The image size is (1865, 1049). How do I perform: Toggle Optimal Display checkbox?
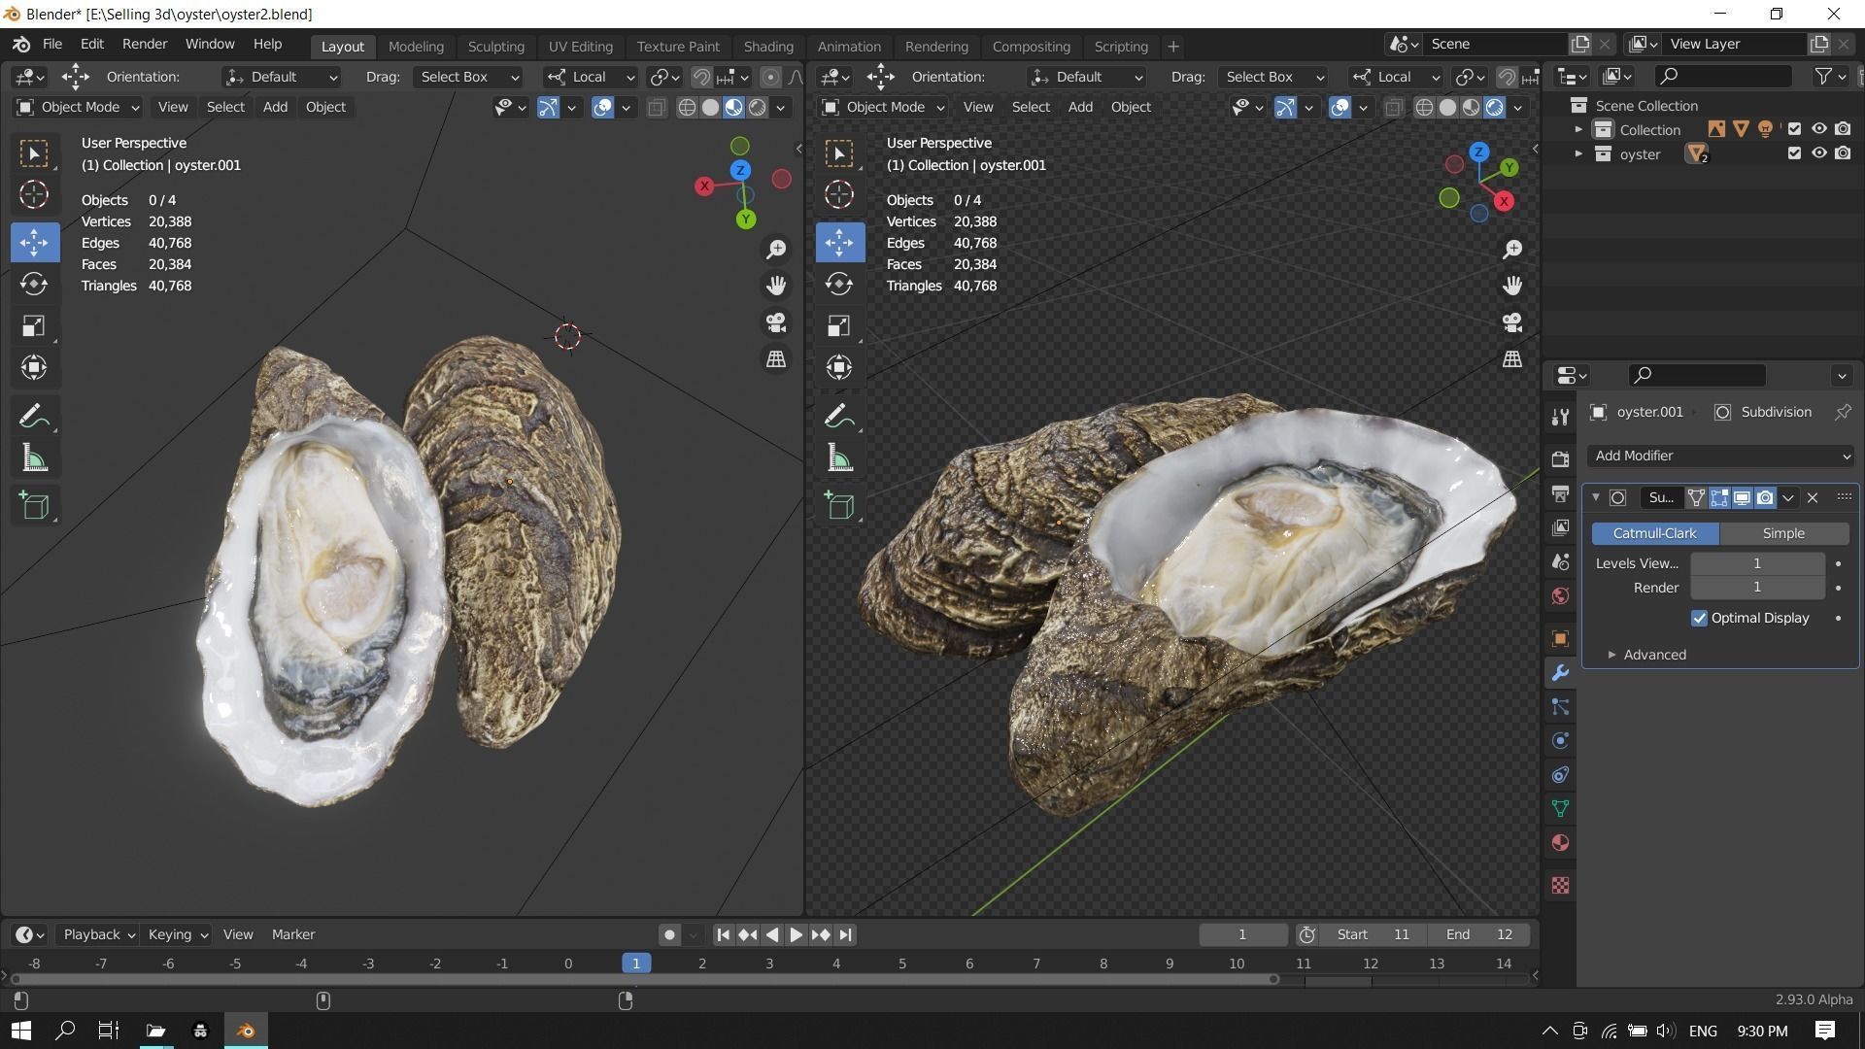click(x=1699, y=619)
